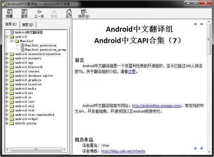Collapse the Manifest tree node

pos(12,41)
